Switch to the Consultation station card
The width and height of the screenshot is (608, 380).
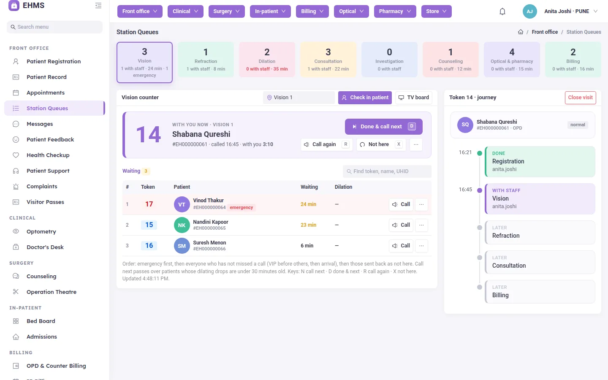(328, 60)
